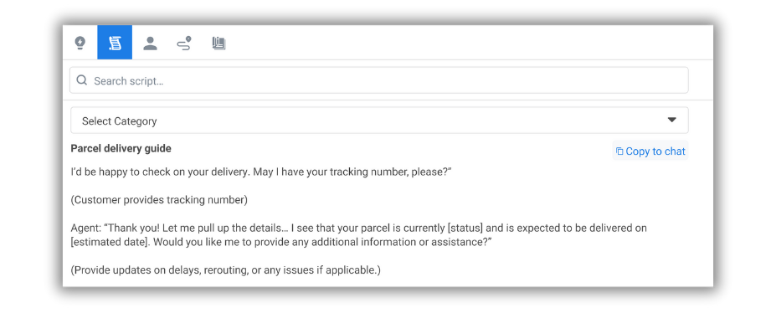The image size is (776, 313).
Task: Focus the Search script field
Action: tap(378, 80)
